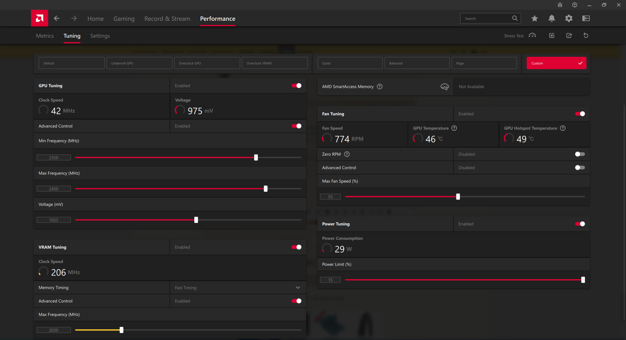Open GPU Temperature help icon
The width and height of the screenshot is (626, 340).
[454, 128]
